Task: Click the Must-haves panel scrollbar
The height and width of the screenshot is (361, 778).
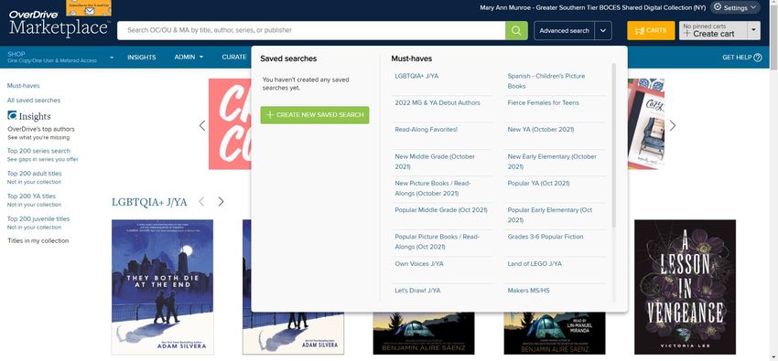Action: 614,145
